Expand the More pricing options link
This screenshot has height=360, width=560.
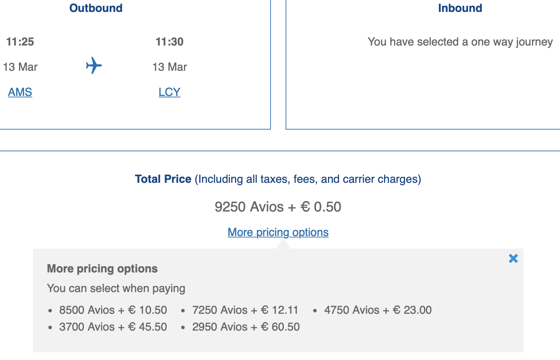278,232
